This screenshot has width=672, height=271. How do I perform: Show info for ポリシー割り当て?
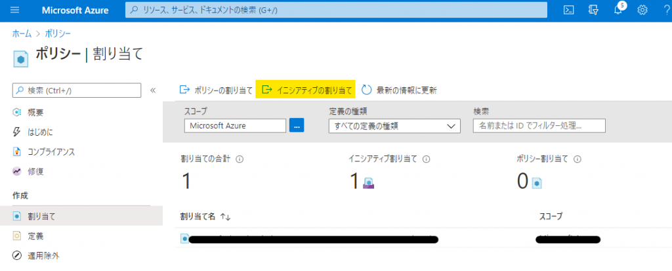[577, 159]
